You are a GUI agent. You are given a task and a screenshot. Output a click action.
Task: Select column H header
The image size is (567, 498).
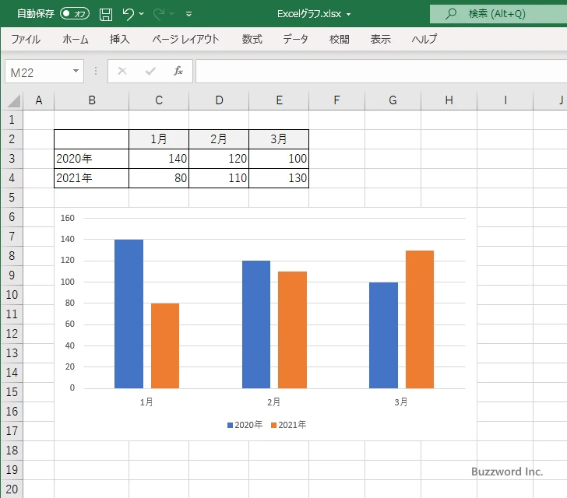(449, 100)
